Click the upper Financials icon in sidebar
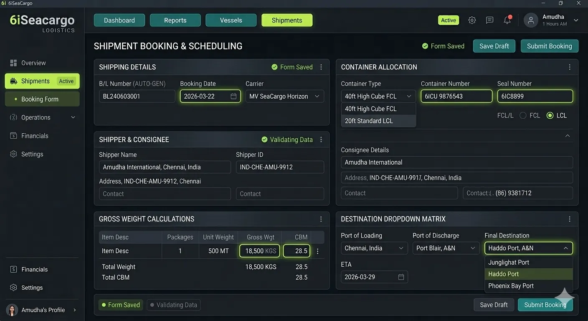This screenshot has width=588, height=321. click(x=13, y=136)
